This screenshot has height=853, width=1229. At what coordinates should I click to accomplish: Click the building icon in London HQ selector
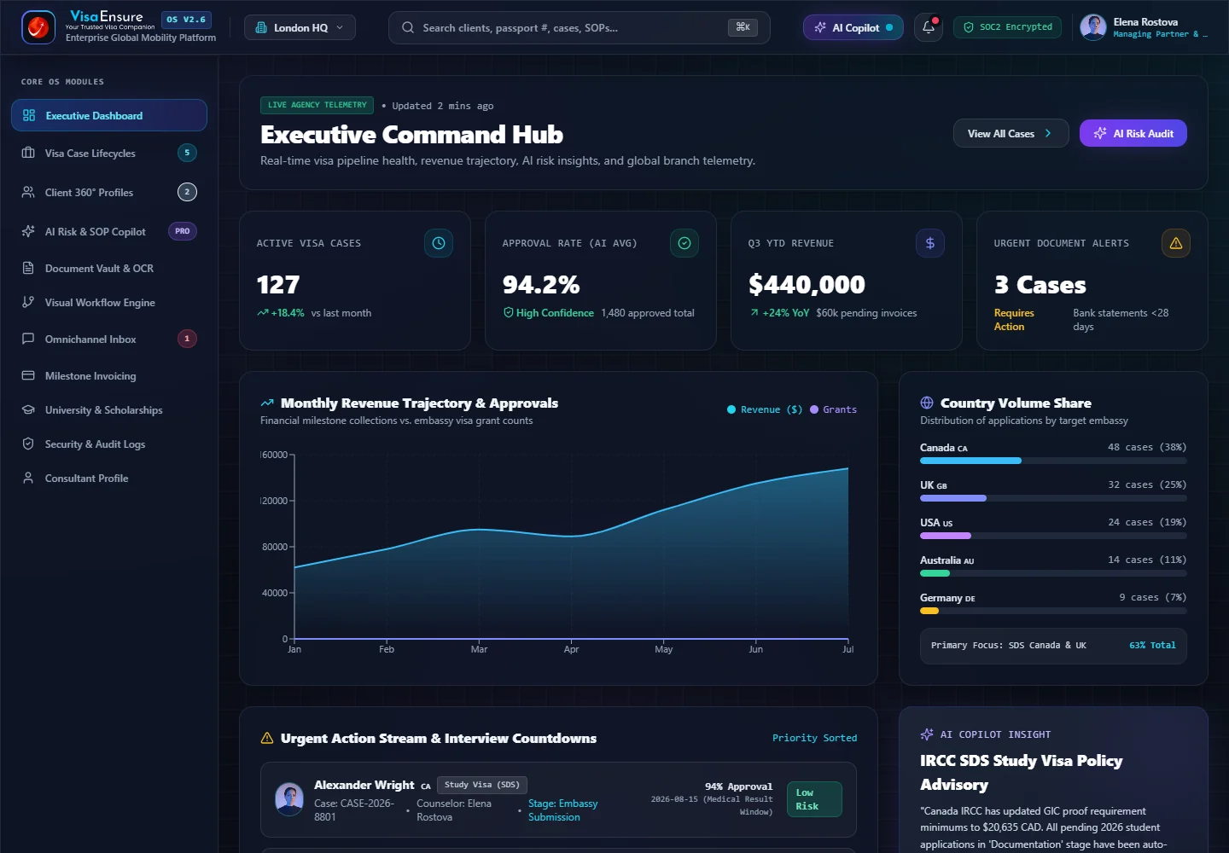tap(261, 27)
